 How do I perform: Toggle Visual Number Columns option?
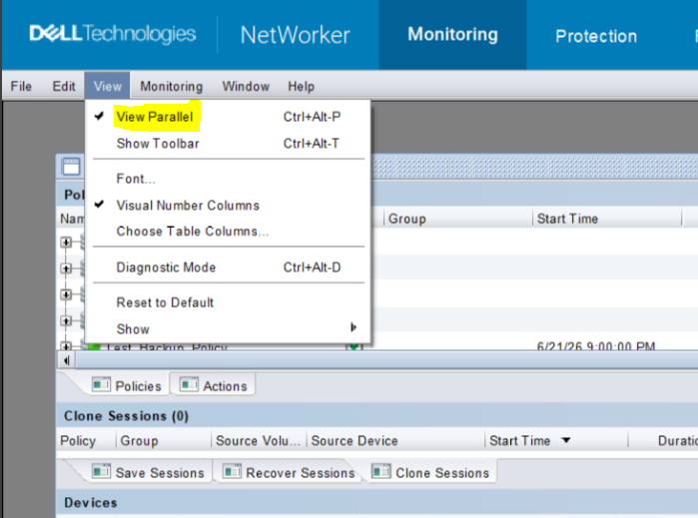click(228, 206)
